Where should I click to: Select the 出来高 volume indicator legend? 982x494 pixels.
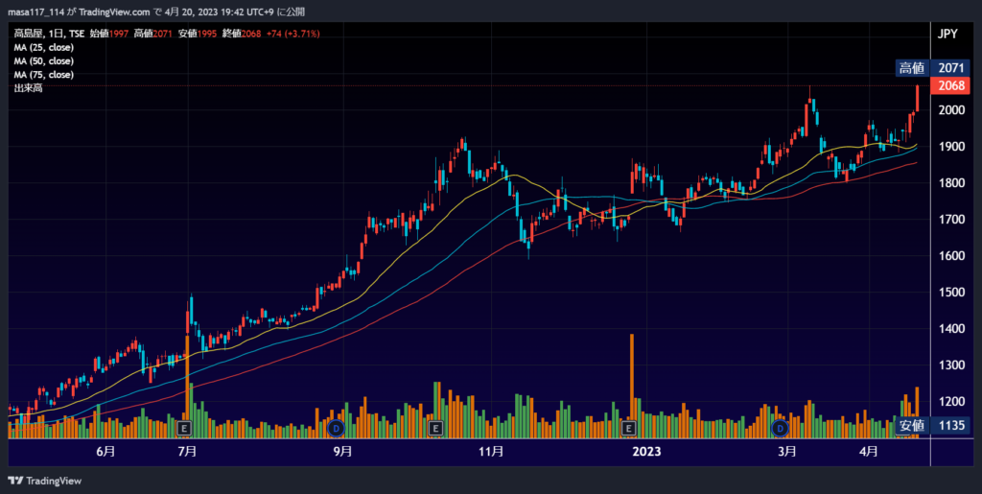click(28, 88)
